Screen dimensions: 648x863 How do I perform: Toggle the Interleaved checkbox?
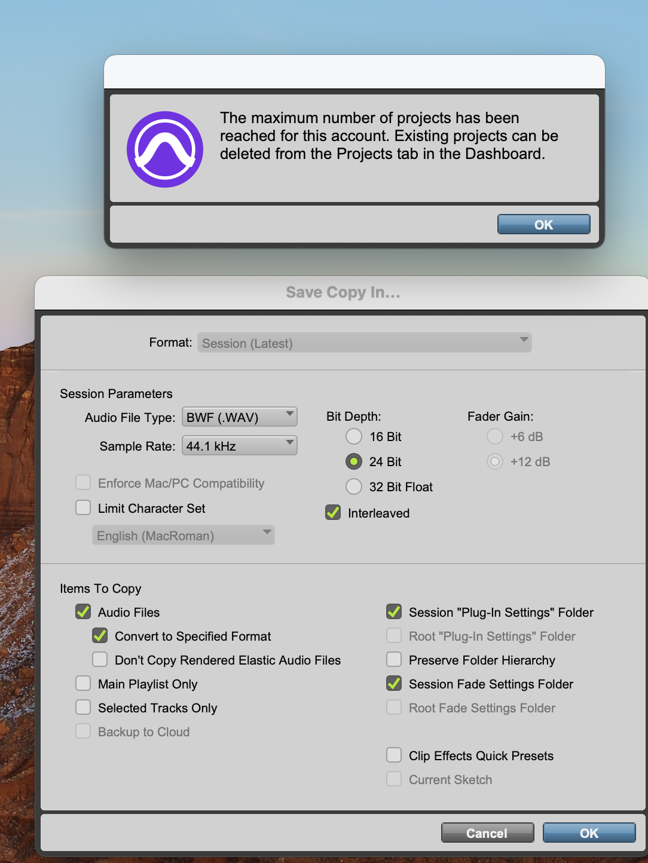point(333,513)
